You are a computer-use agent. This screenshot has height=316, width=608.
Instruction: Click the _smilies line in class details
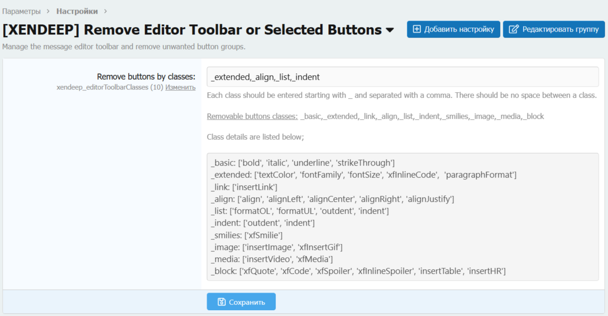pos(247,235)
